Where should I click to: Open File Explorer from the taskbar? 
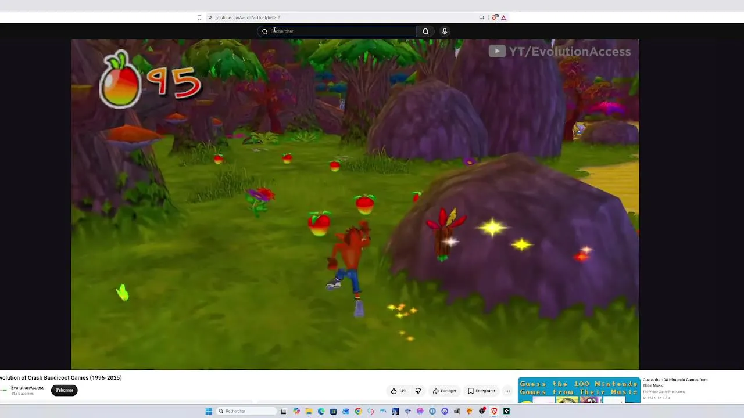tap(309, 411)
